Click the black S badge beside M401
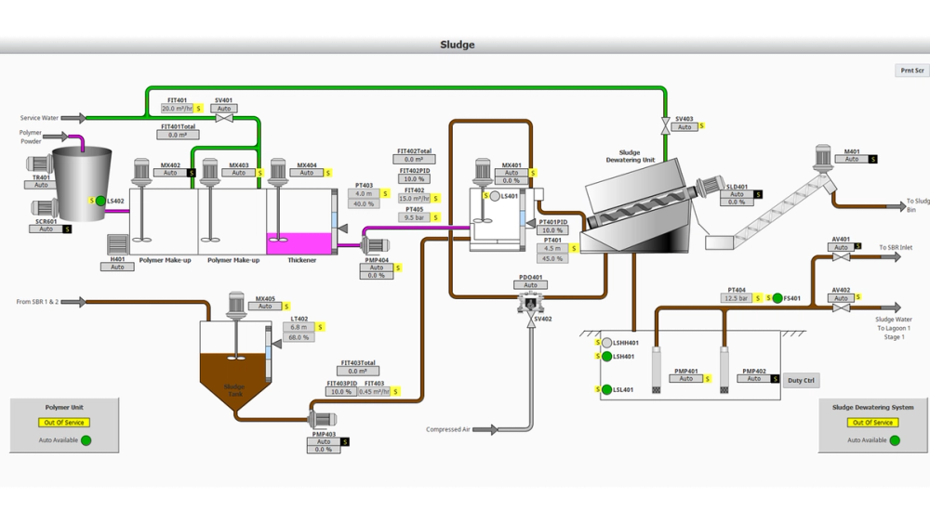930x523 pixels. tap(873, 160)
